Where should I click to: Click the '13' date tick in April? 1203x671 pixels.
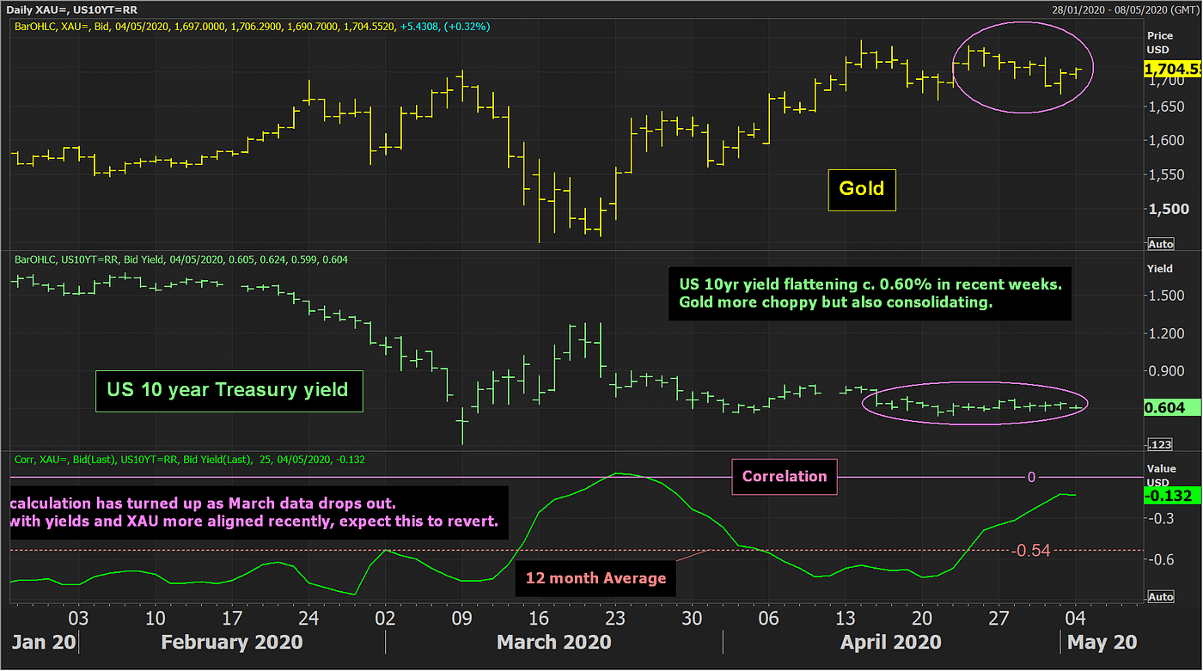point(846,618)
